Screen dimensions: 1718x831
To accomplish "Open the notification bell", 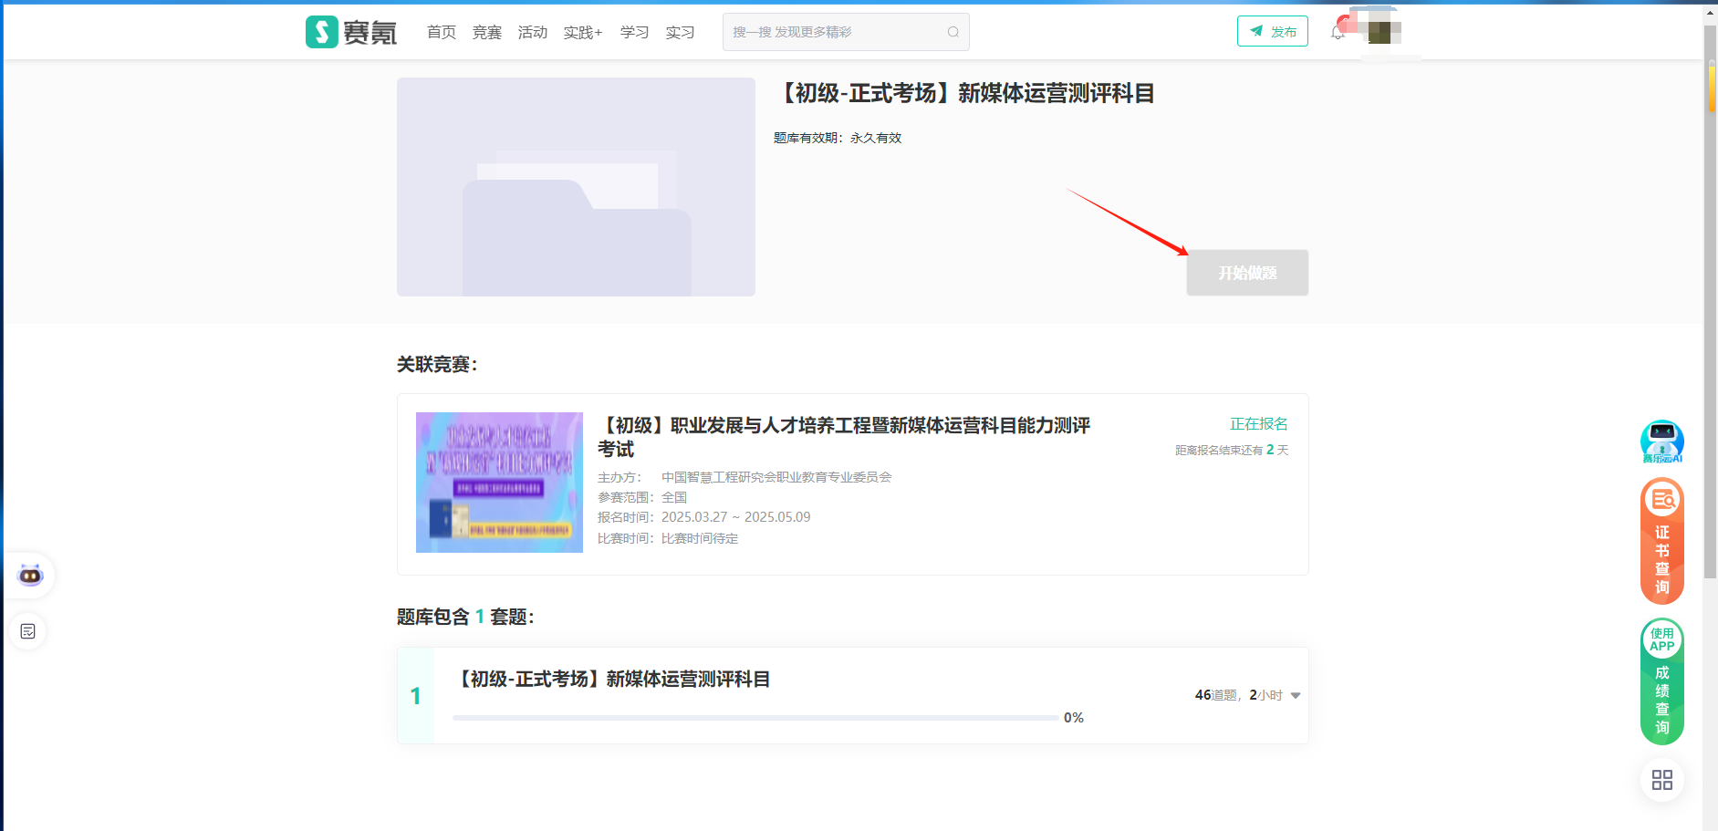I will click(x=1338, y=33).
